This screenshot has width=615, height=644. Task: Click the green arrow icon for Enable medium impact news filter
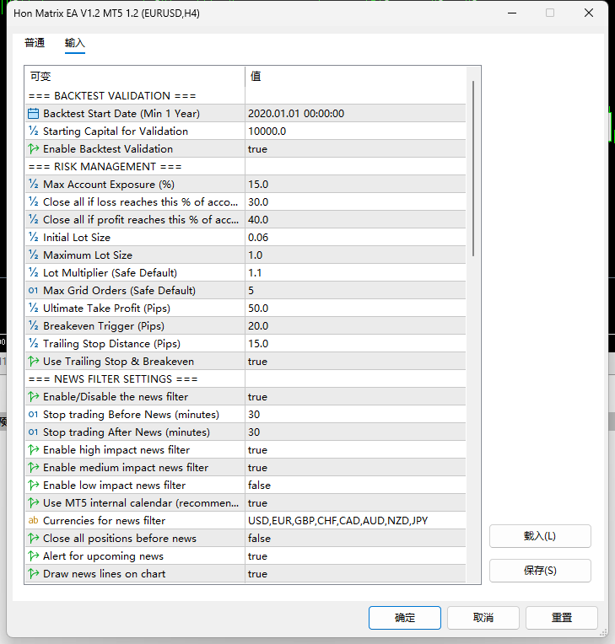[33, 467]
